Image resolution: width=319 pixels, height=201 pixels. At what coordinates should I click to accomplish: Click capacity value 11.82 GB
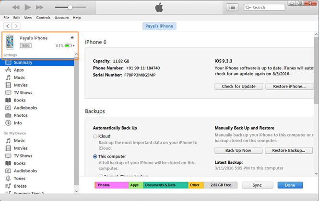121,61
